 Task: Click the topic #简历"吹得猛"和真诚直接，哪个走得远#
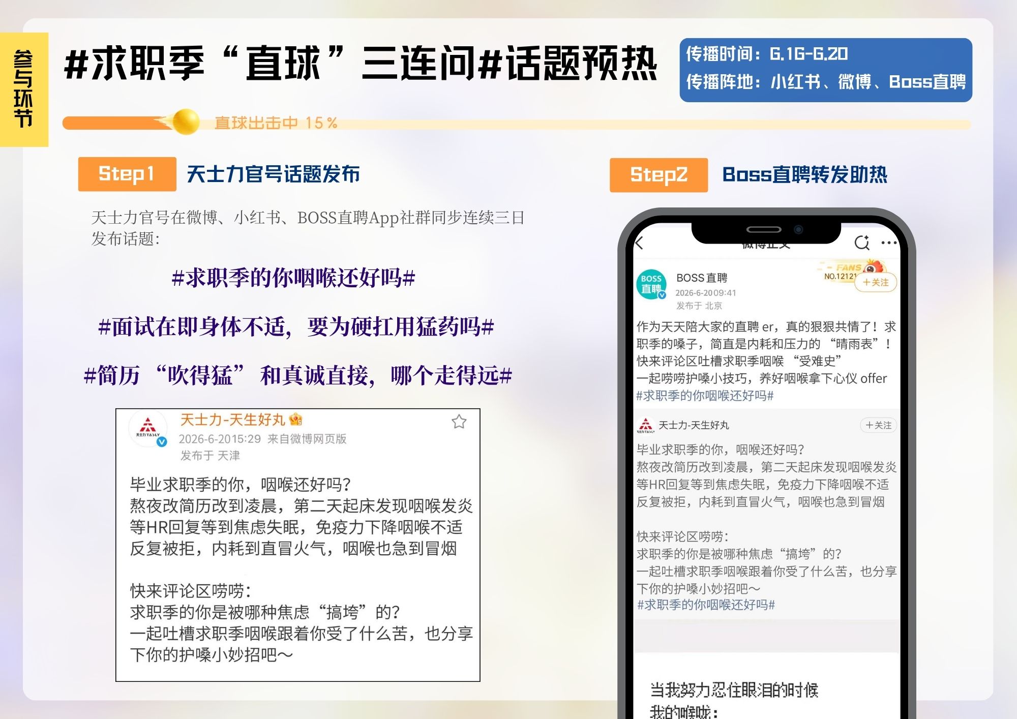(298, 376)
